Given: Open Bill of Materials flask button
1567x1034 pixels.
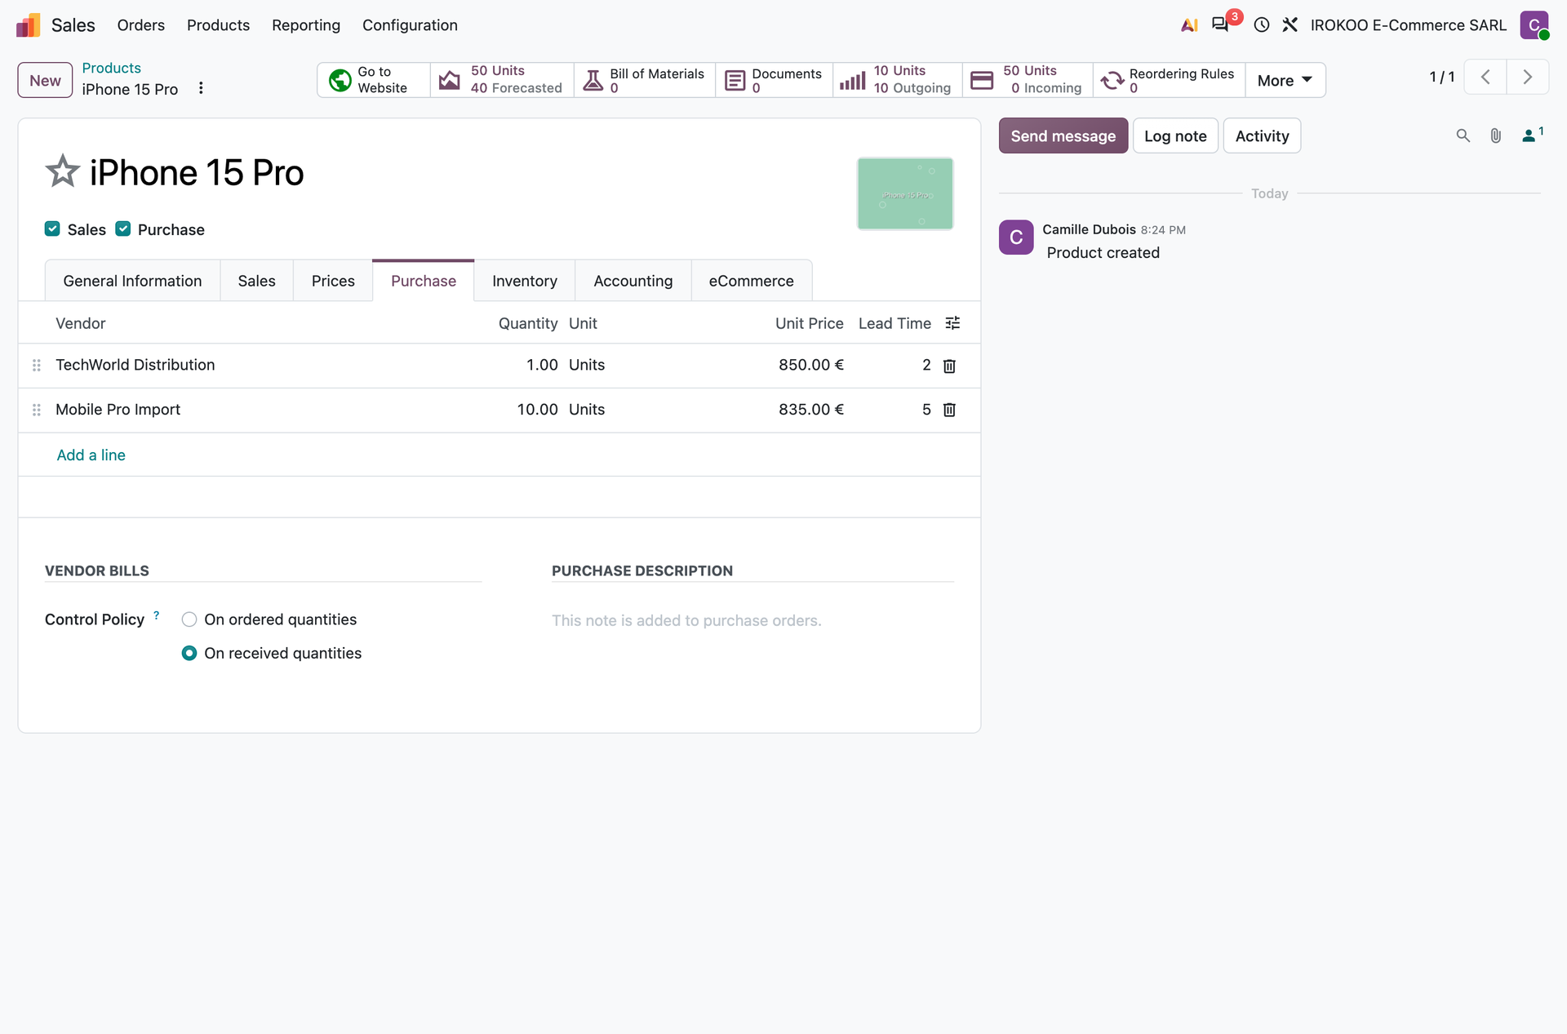Looking at the screenshot, I should (645, 80).
